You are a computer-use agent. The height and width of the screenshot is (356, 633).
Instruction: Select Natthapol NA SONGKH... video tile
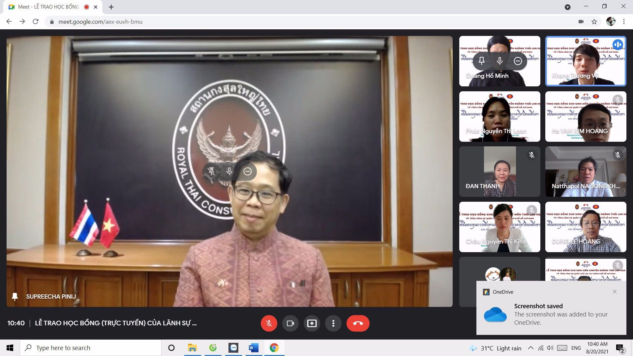(586, 172)
